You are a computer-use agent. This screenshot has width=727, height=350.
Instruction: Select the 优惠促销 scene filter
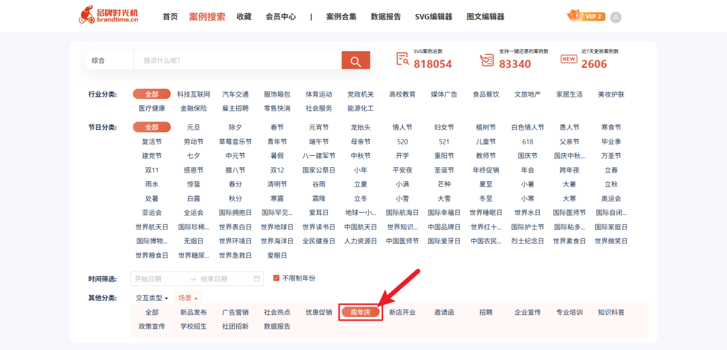click(x=319, y=312)
